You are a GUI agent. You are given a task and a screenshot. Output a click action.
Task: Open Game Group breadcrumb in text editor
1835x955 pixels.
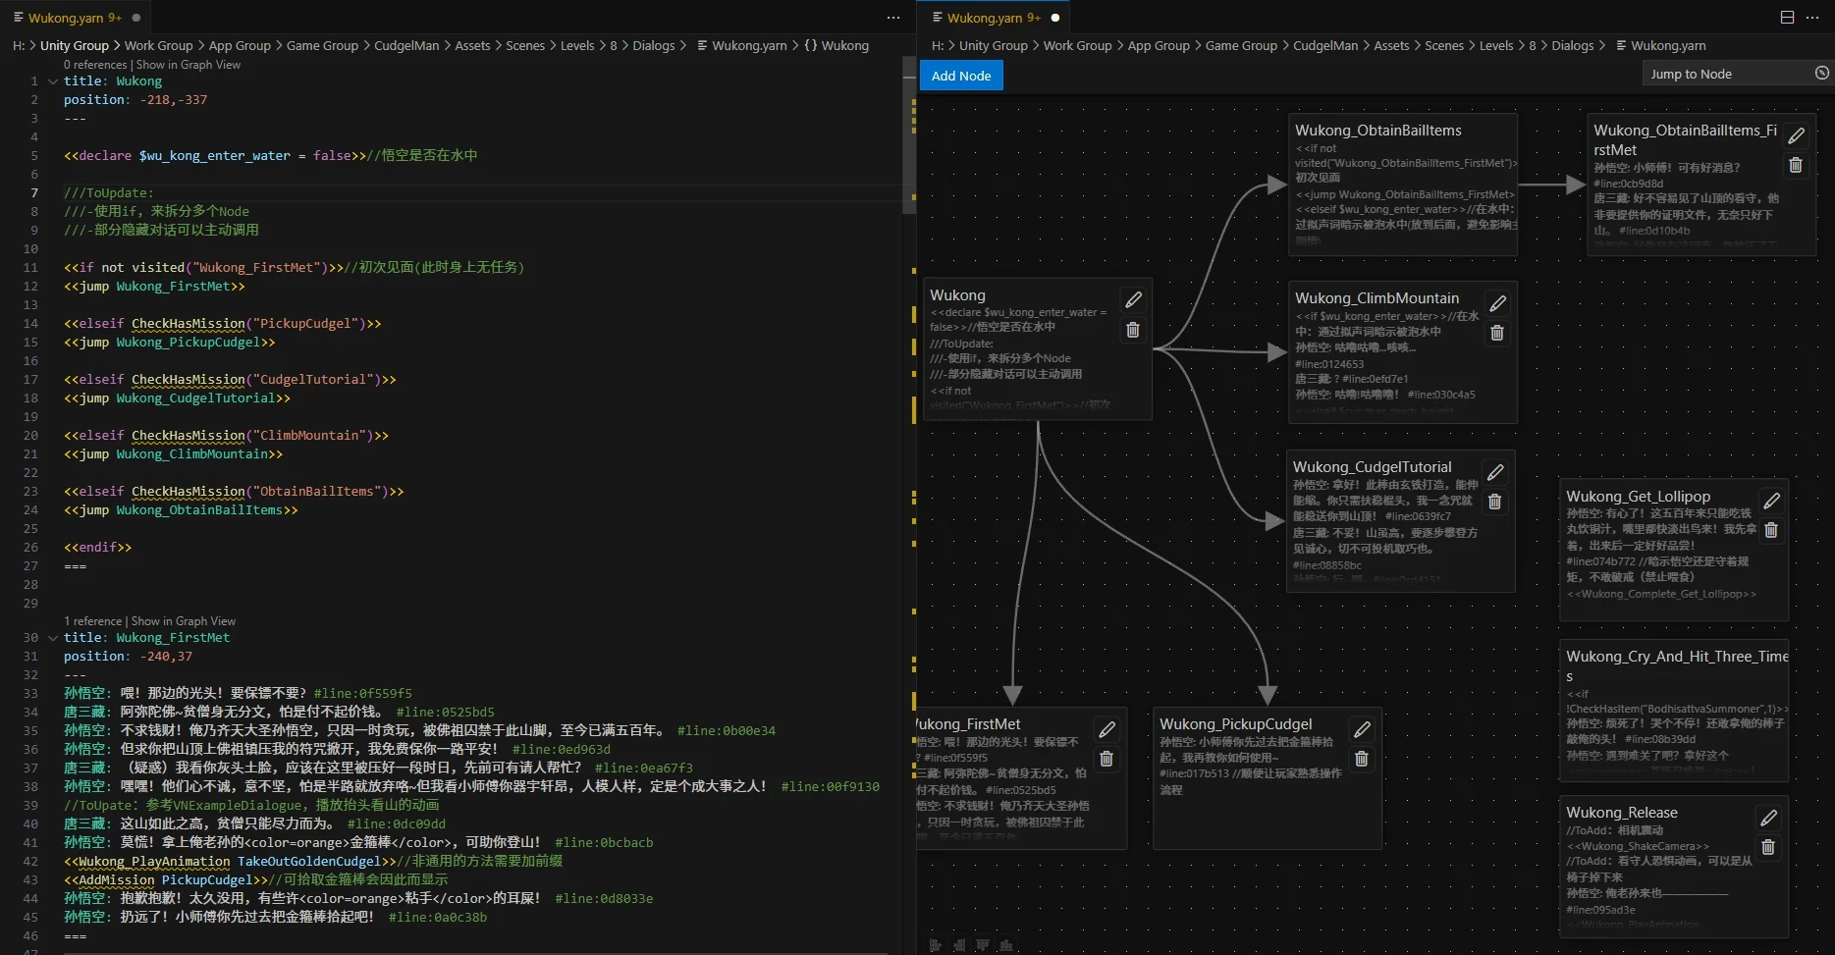click(x=322, y=45)
